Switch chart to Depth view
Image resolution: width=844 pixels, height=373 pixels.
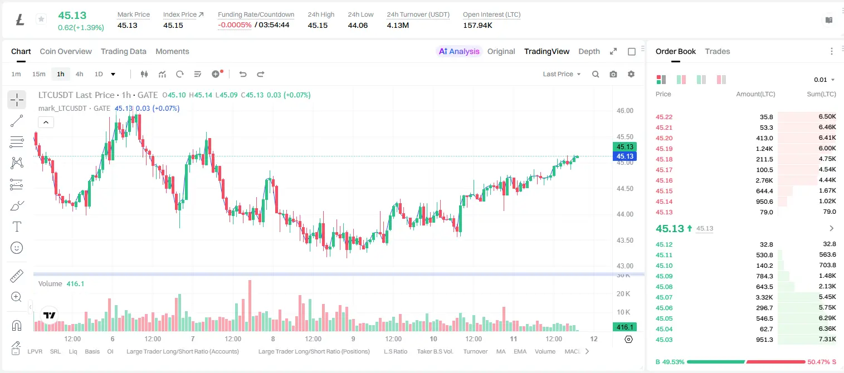pyautogui.click(x=589, y=51)
